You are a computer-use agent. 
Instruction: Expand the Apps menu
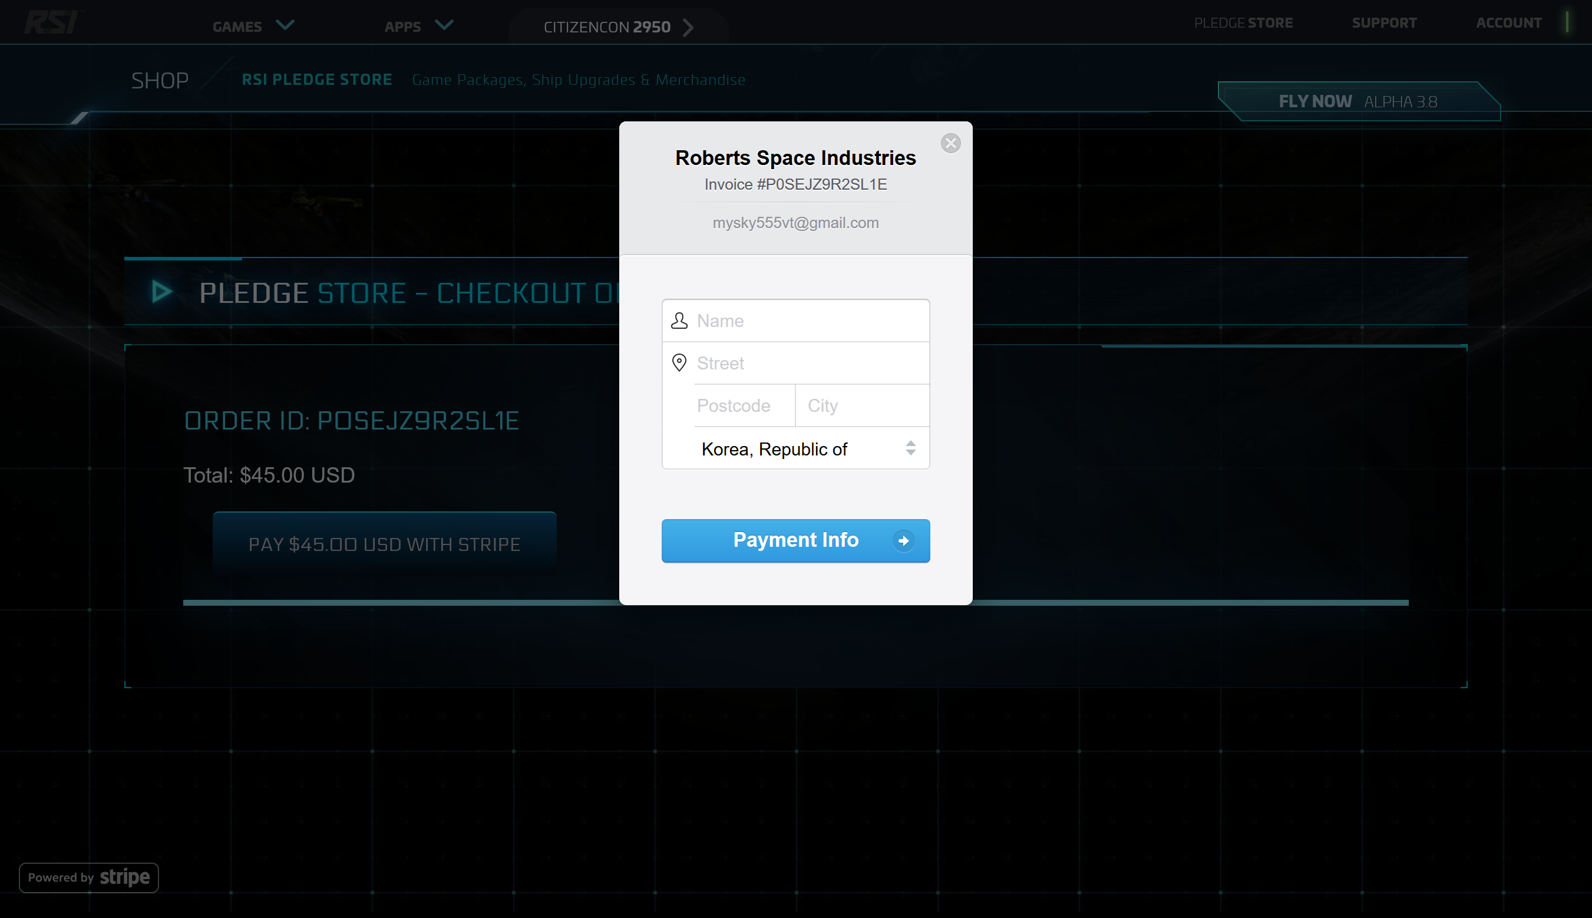419,26
